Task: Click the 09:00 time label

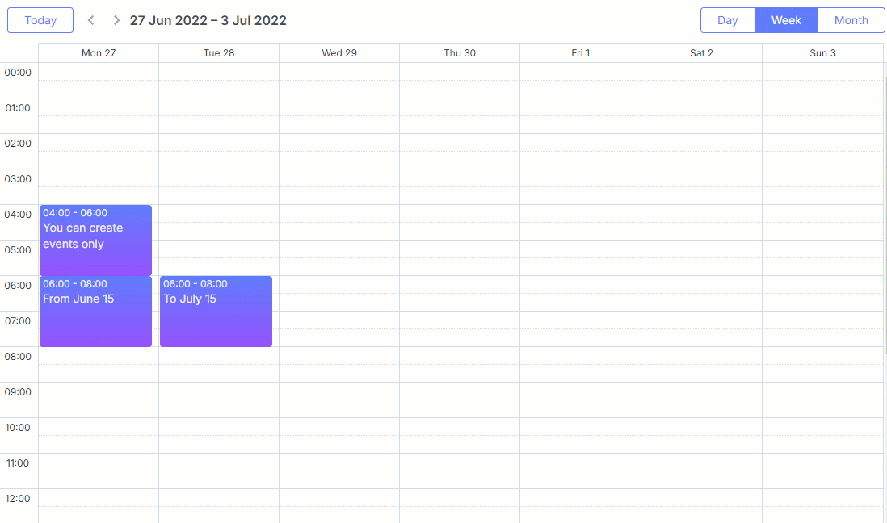Action: pyautogui.click(x=18, y=392)
